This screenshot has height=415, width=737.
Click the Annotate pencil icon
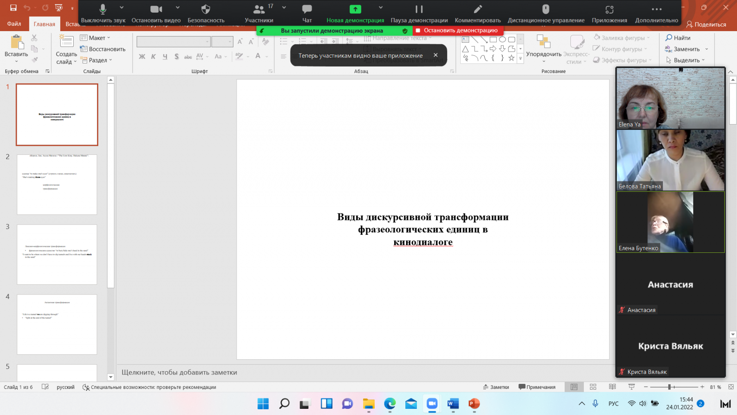pos(477,13)
